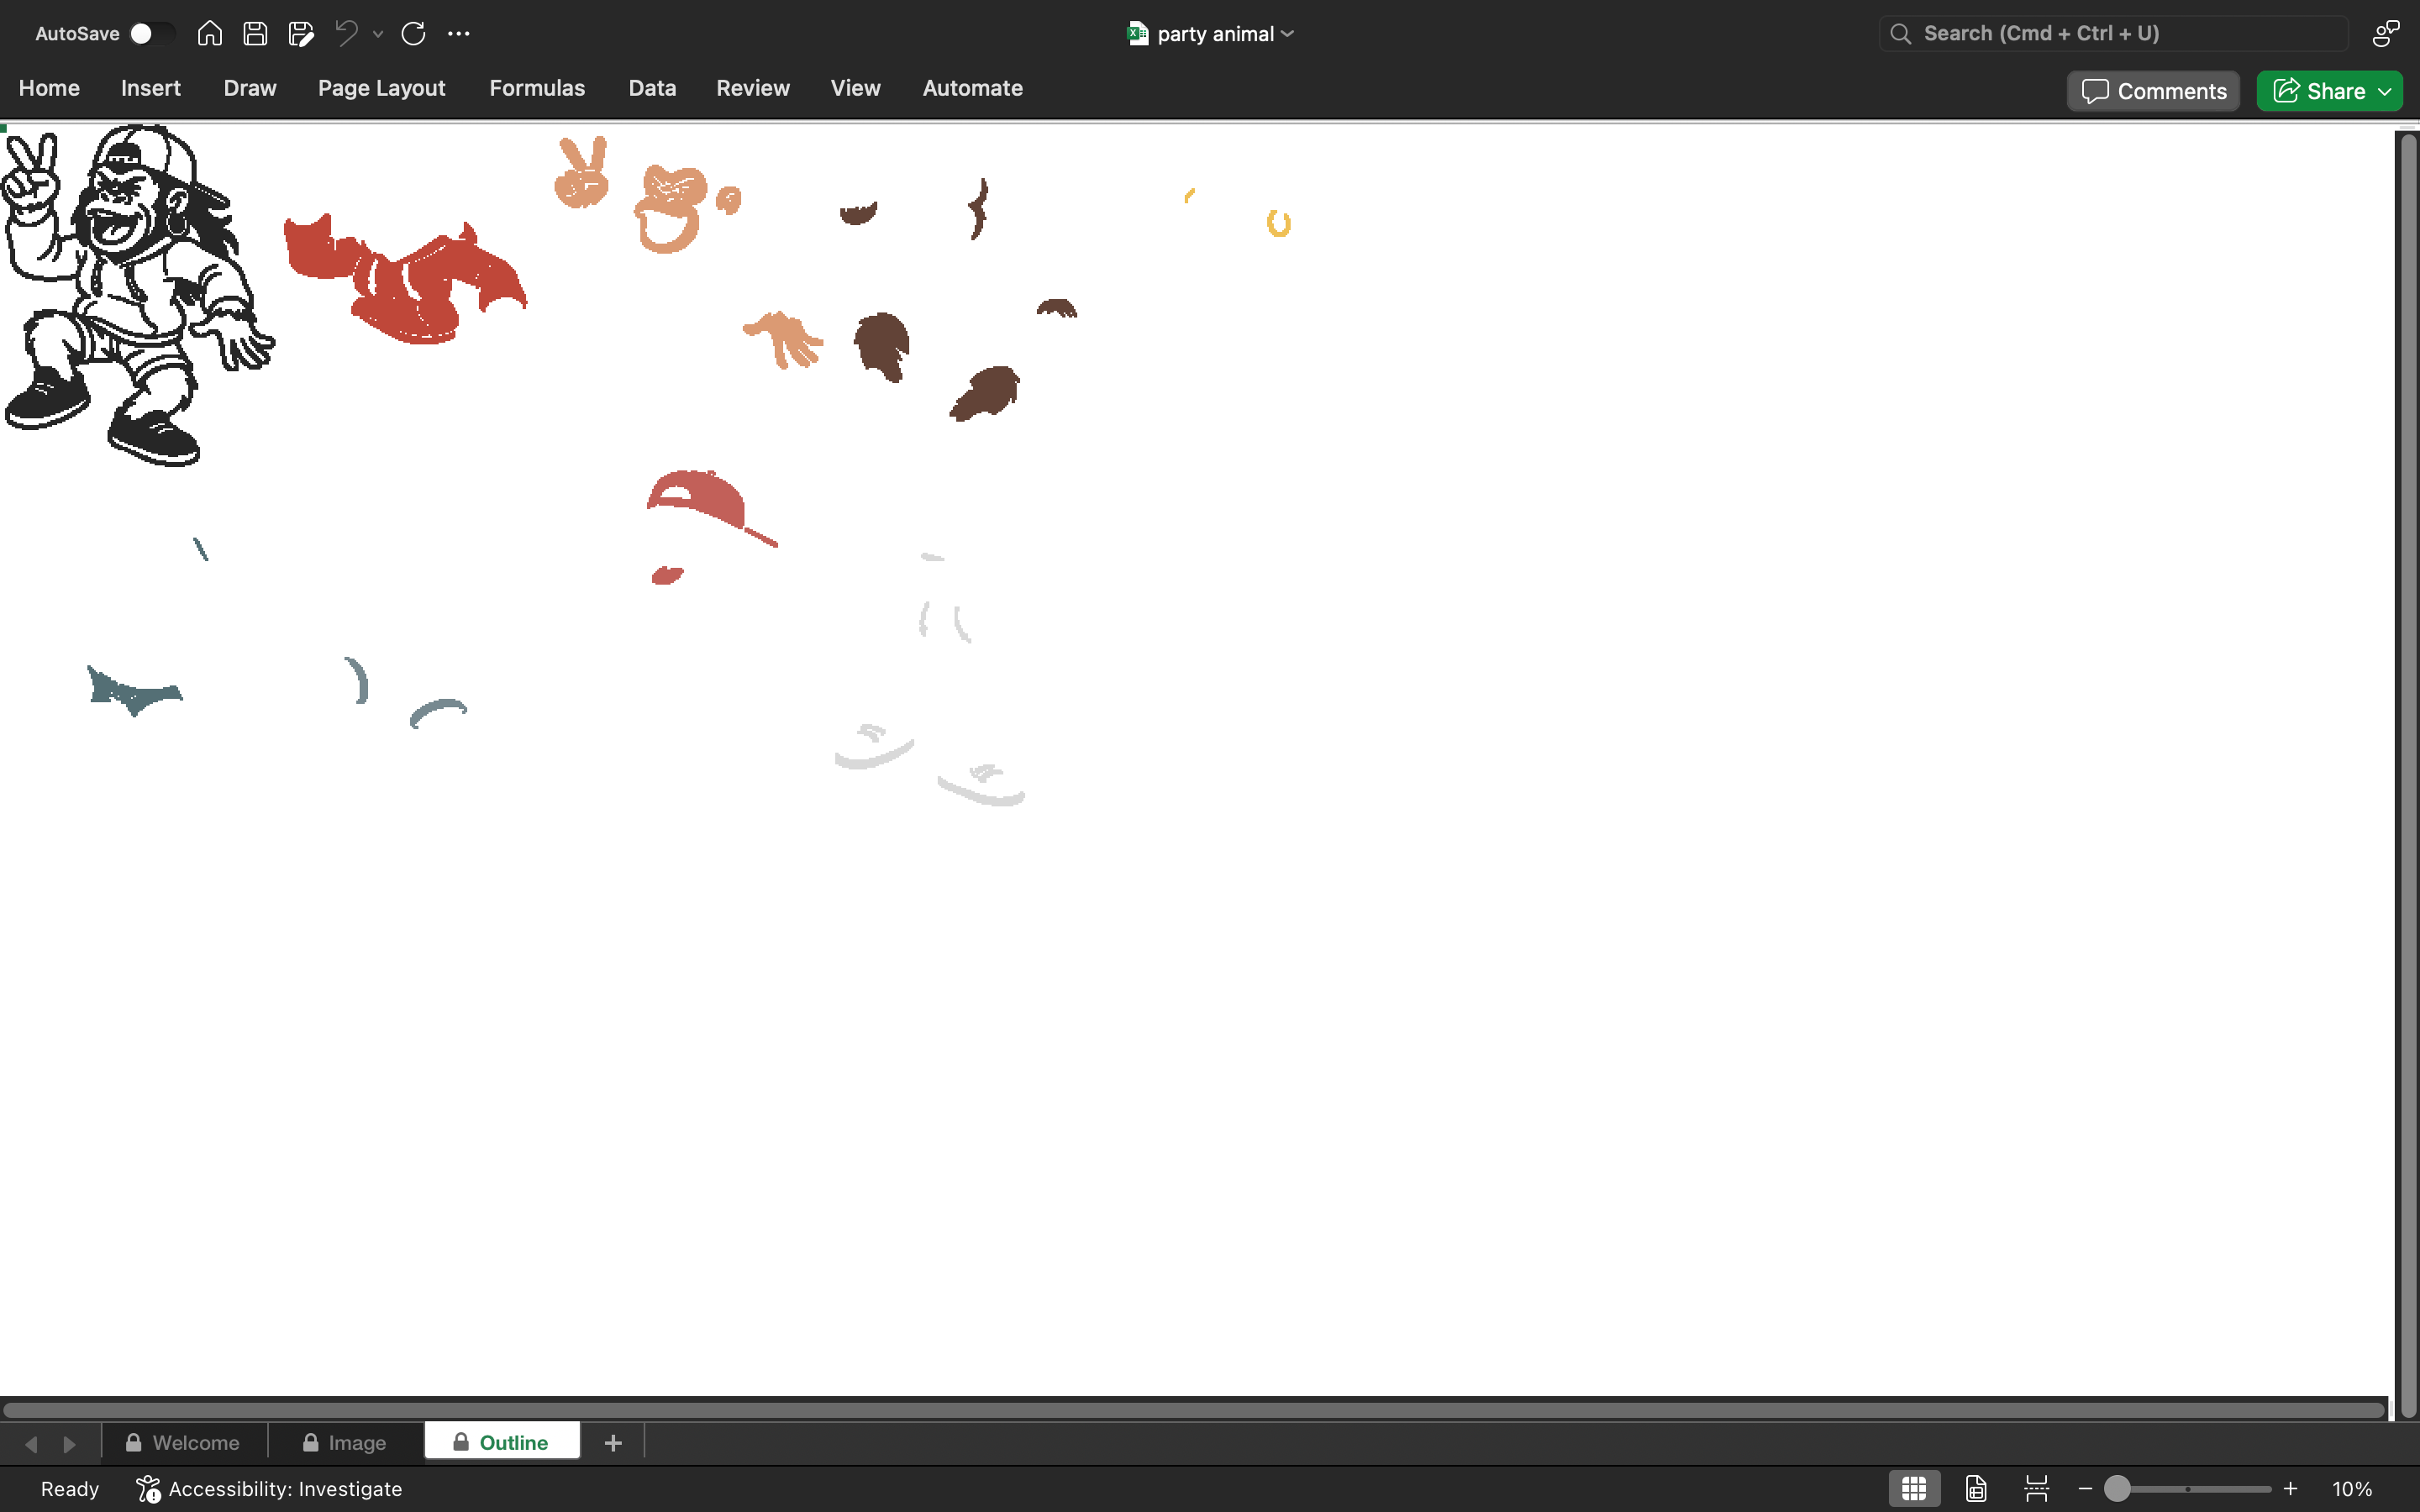2420x1512 pixels.
Task: Click the zoom in plus button
Action: [x=2290, y=1489]
